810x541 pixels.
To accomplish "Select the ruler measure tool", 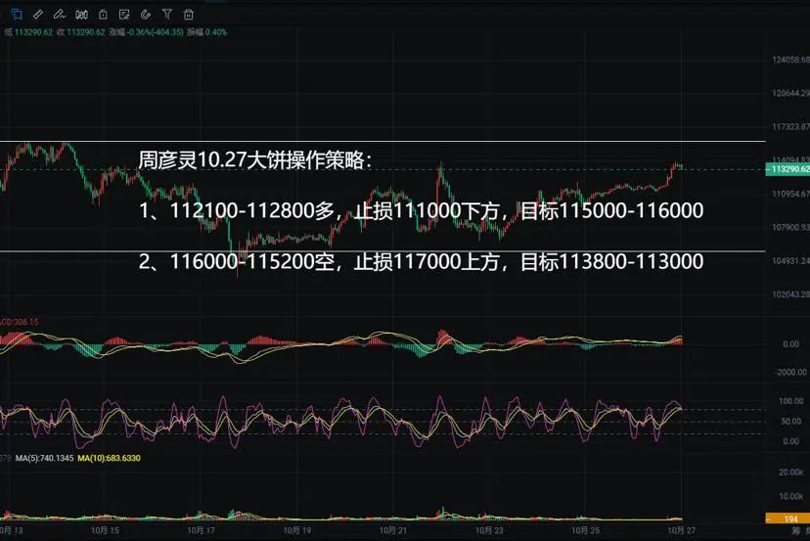I will 38,15.
